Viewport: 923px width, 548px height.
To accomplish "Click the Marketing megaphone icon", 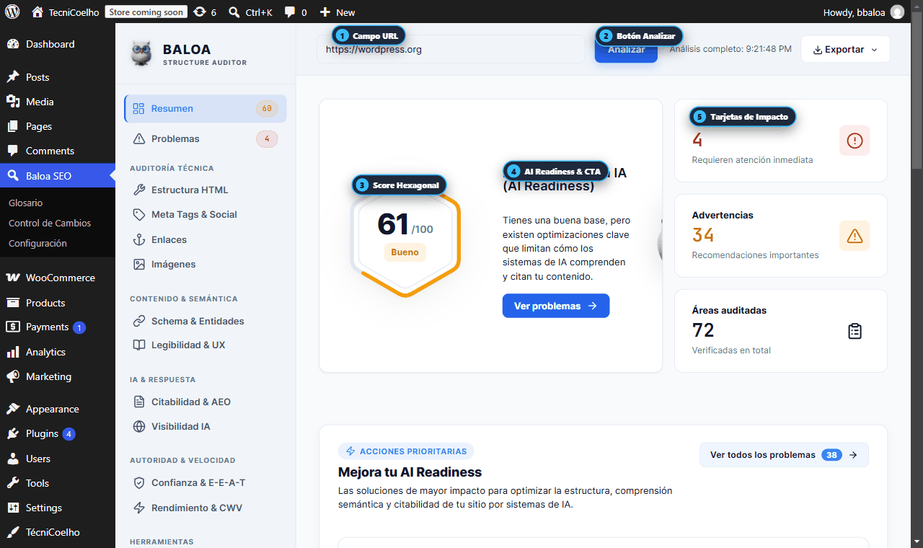I will pyautogui.click(x=13, y=376).
